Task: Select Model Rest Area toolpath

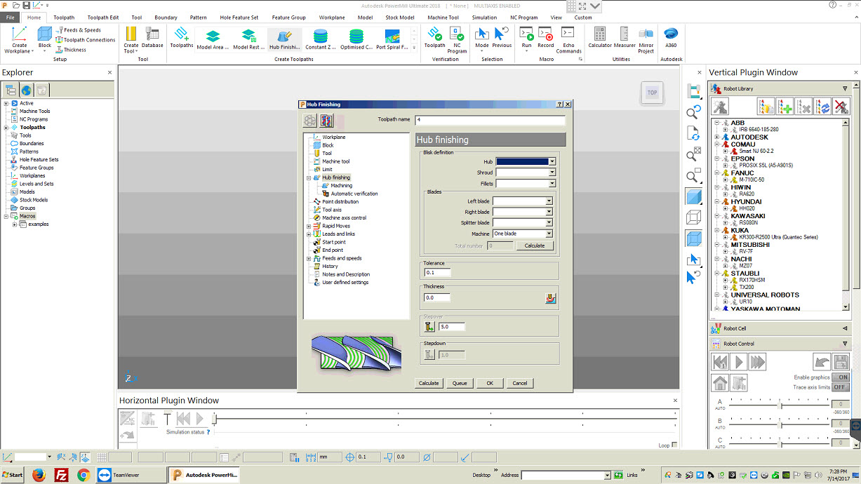Action: pos(248,39)
